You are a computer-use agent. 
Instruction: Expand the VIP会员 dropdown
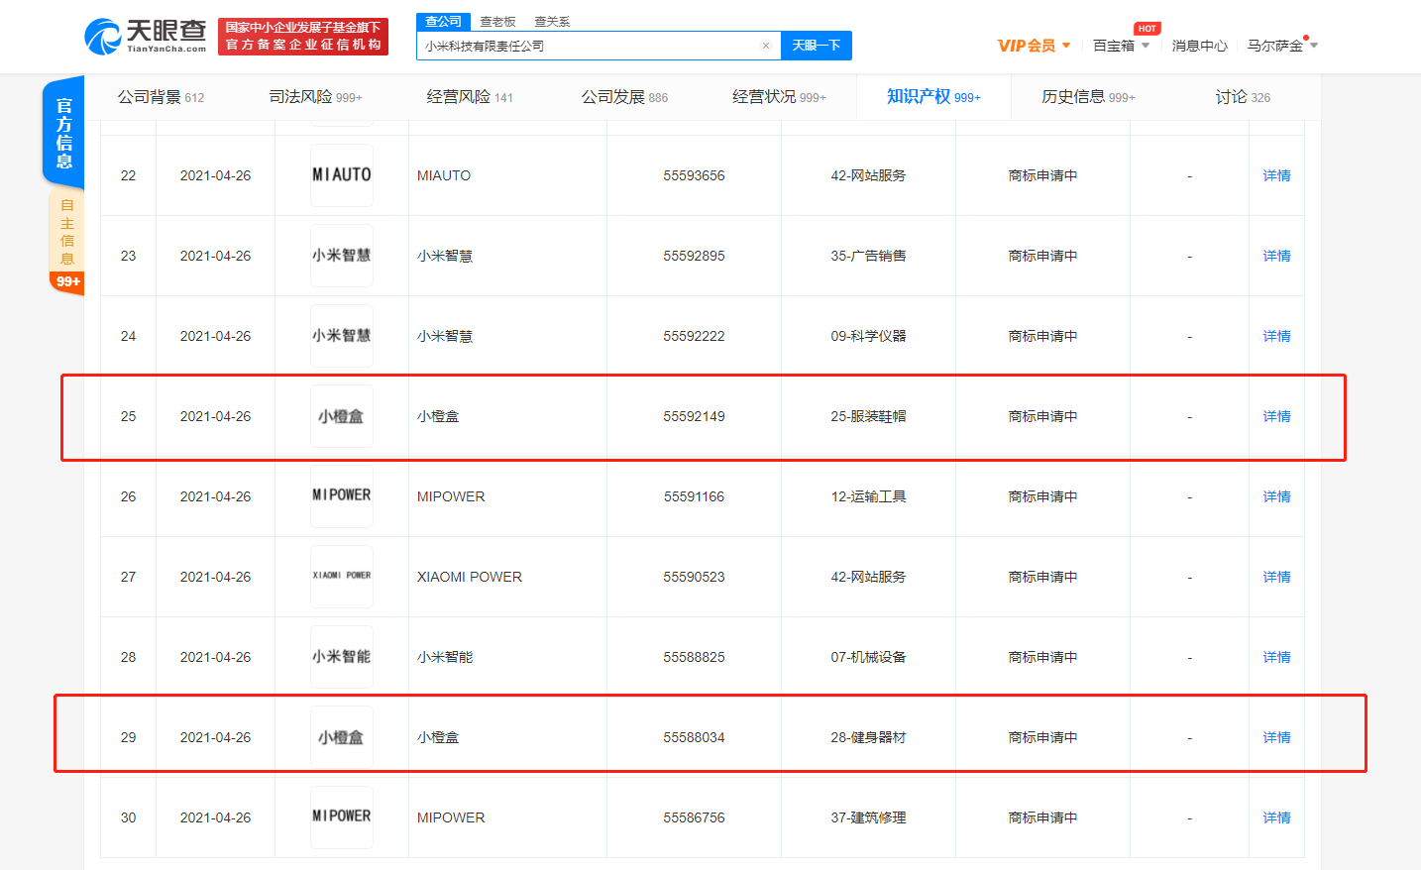click(x=1034, y=46)
